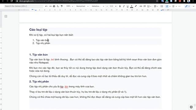This screenshot has width=196, height=110.
Task: Open the Chrome profile avatar
Action: point(189,1)
